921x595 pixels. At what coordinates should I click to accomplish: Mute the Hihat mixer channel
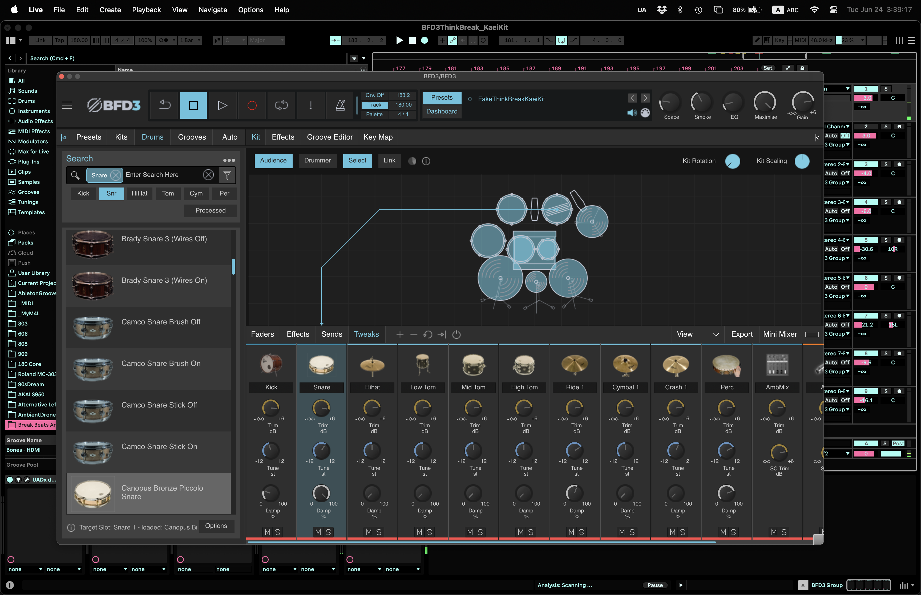tap(369, 532)
